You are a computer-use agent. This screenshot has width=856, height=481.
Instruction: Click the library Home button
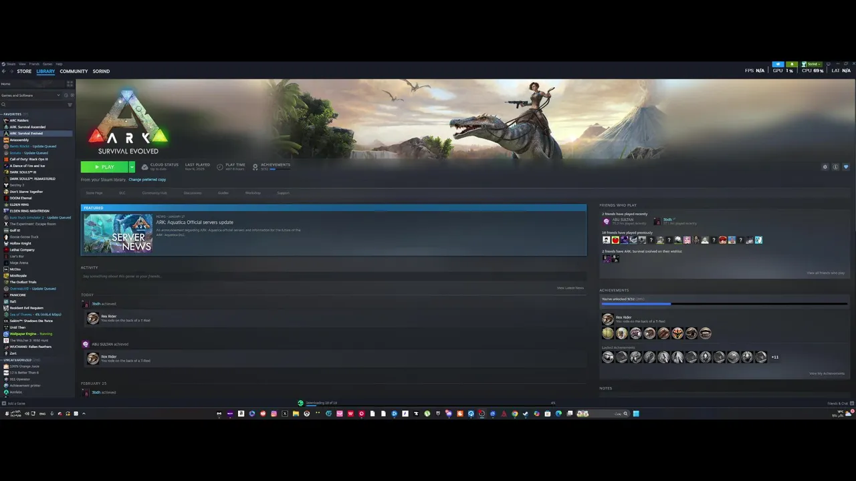(32, 84)
